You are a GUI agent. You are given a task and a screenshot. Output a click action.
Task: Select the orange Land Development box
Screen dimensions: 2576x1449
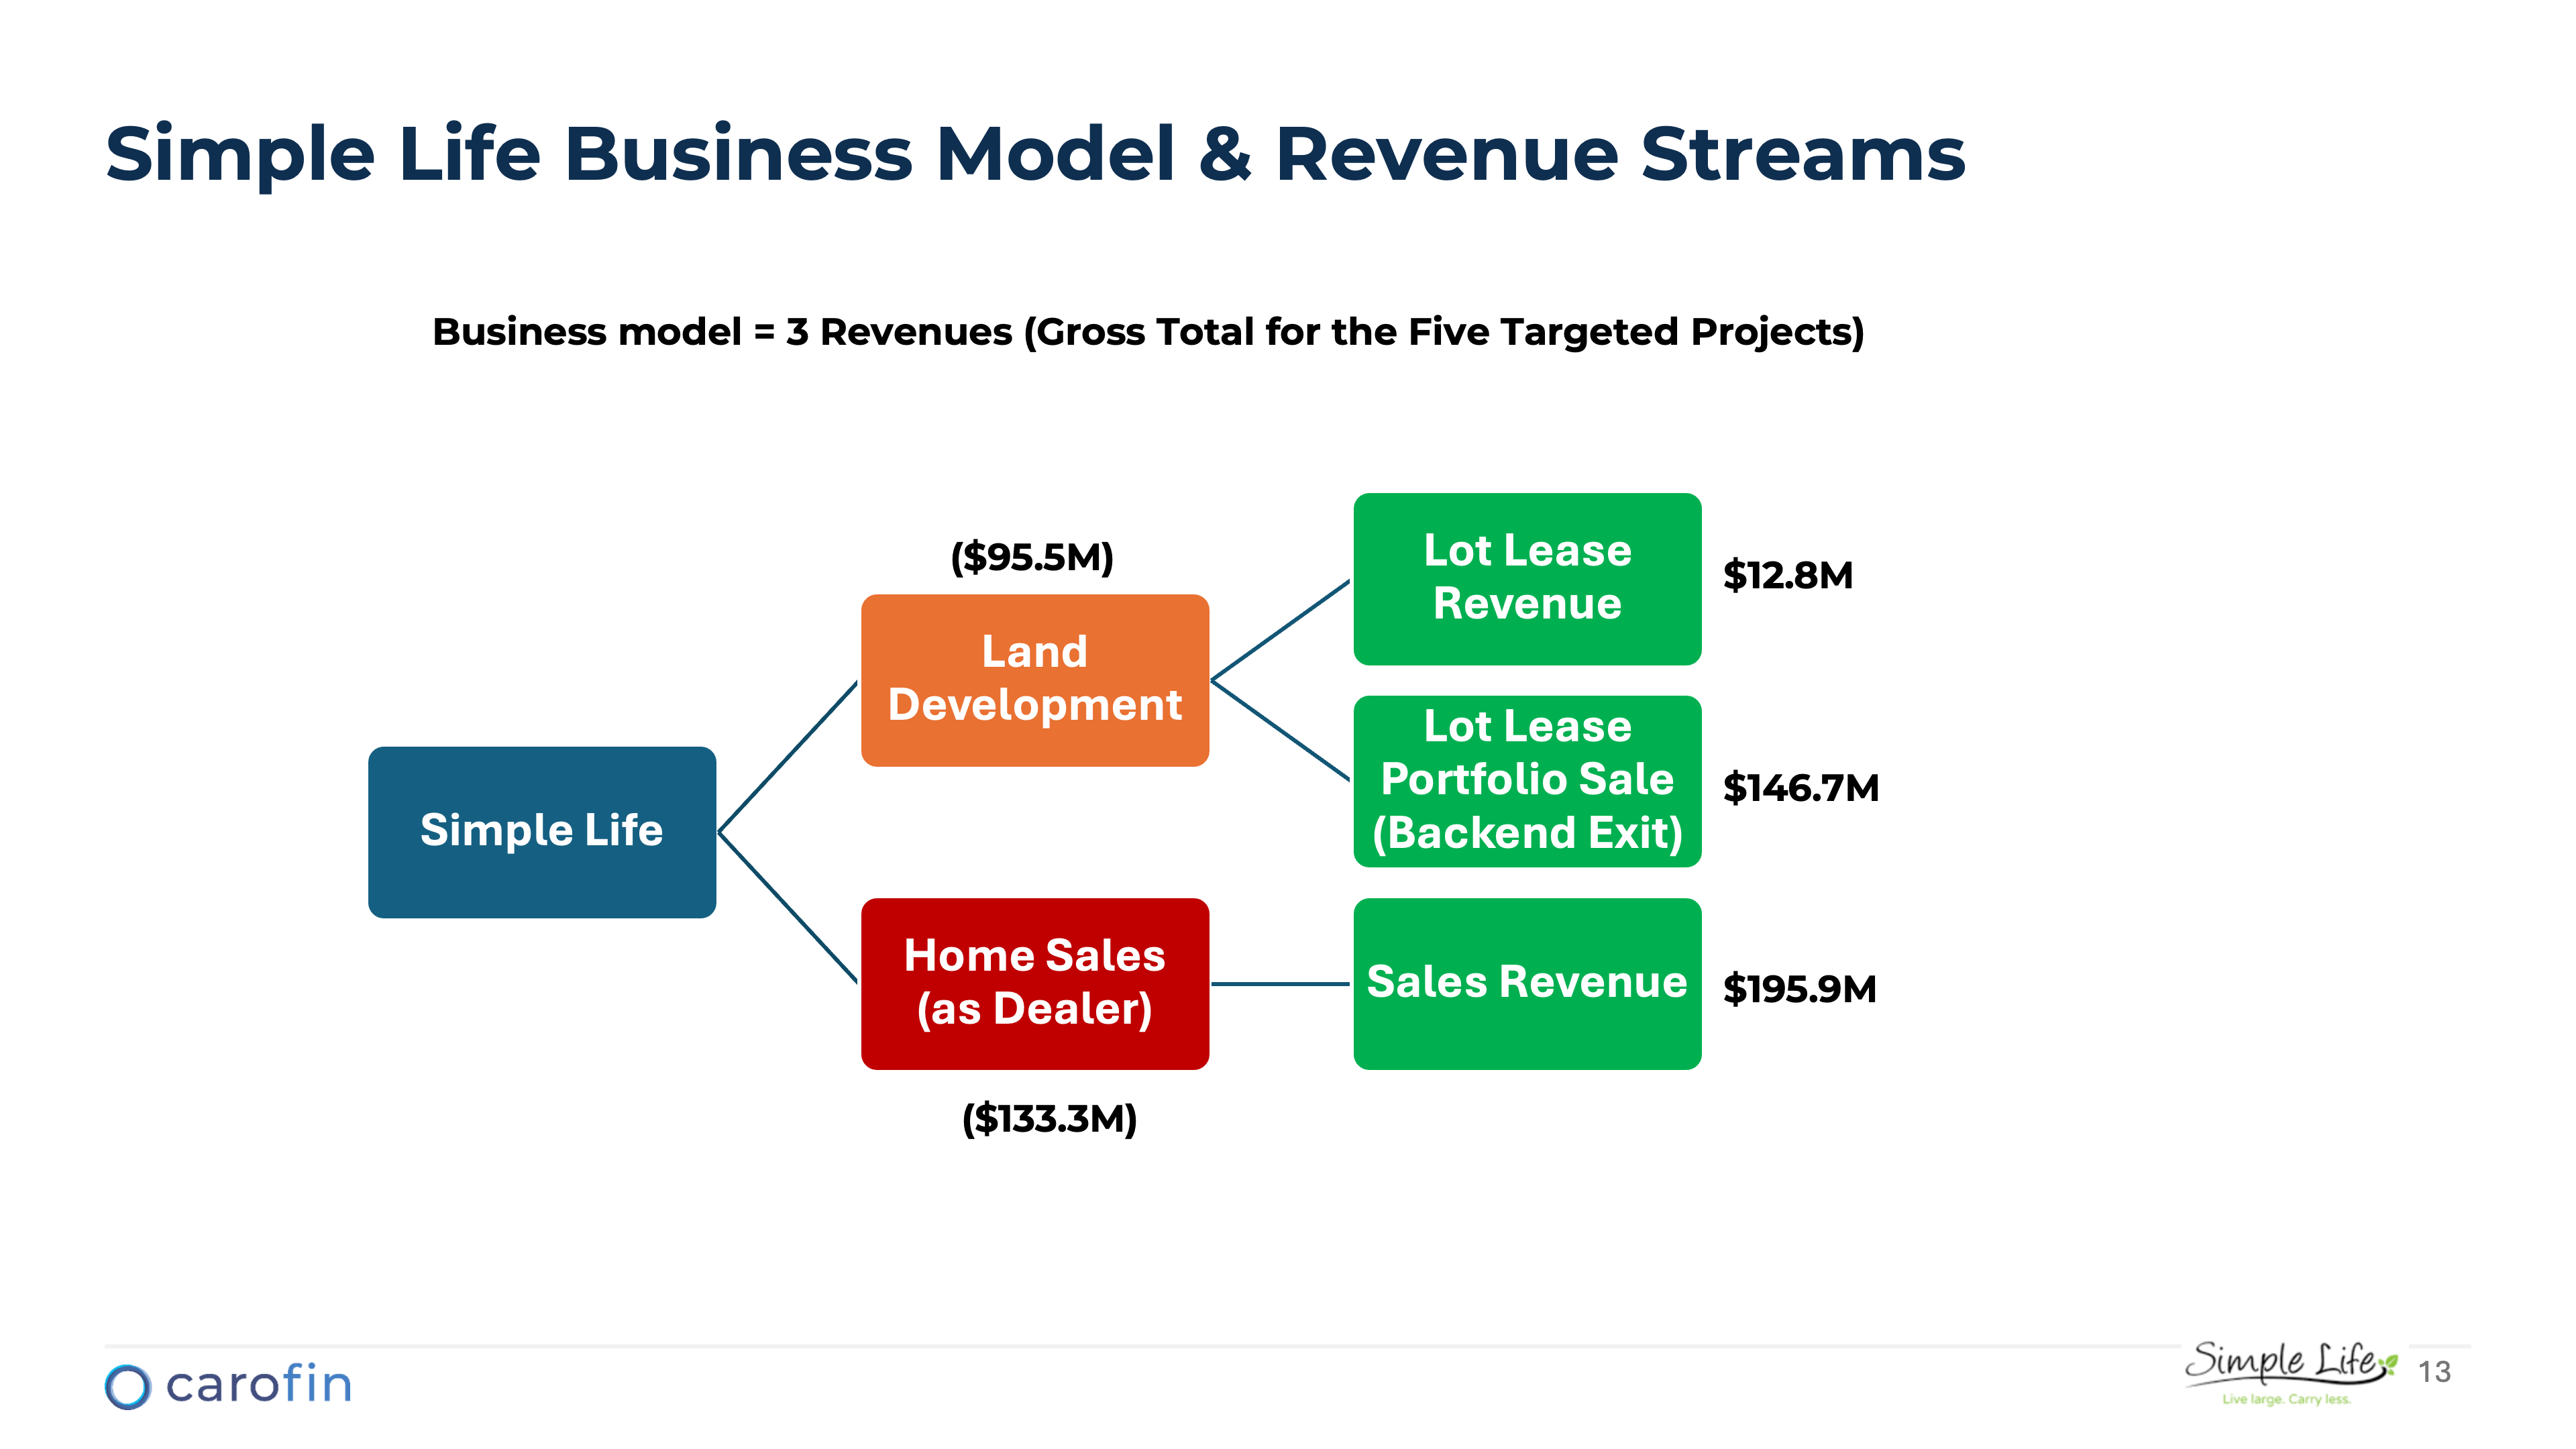click(x=1034, y=680)
